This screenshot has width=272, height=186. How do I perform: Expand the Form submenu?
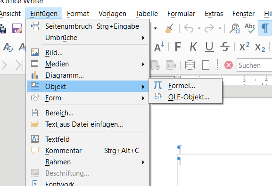[88, 98]
